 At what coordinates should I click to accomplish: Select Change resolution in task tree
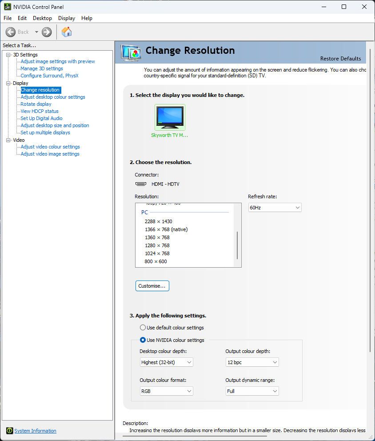click(x=40, y=90)
